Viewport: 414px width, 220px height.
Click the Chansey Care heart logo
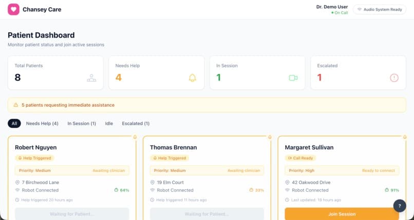(x=13, y=9)
